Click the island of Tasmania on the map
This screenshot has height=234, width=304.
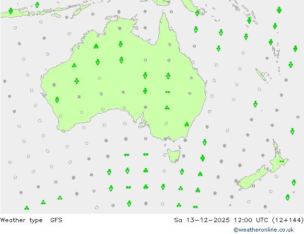174,155
